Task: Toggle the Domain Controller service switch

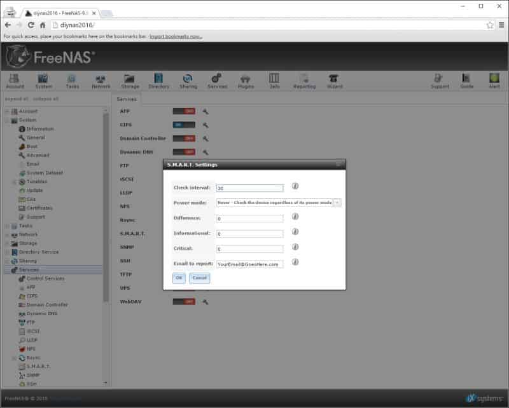Action: [184, 139]
